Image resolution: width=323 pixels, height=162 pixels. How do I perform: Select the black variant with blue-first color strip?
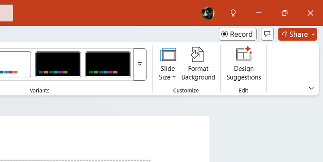[x=58, y=64]
